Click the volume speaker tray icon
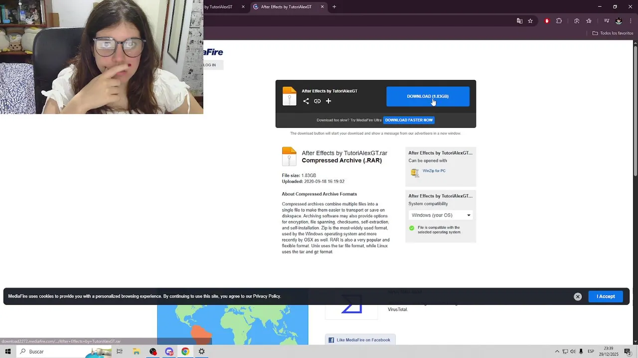The image size is (638, 358). coord(573,352)
